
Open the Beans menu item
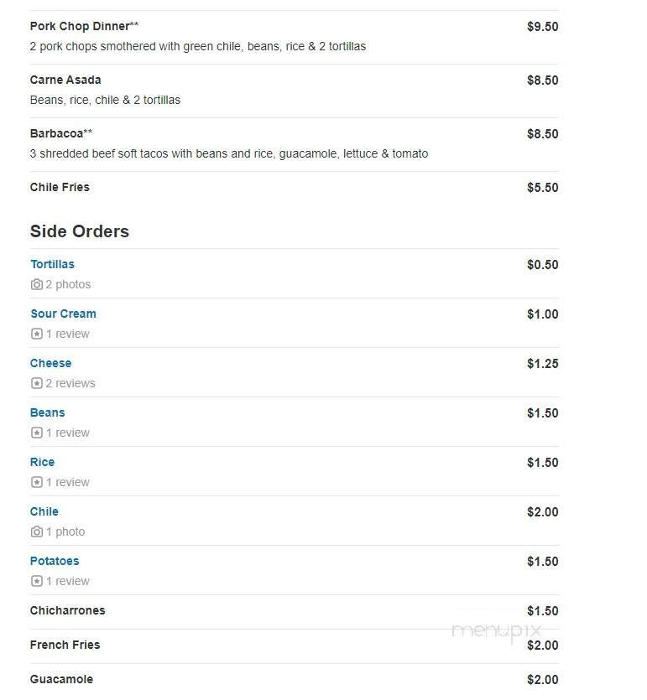click(x=47, y=412)
